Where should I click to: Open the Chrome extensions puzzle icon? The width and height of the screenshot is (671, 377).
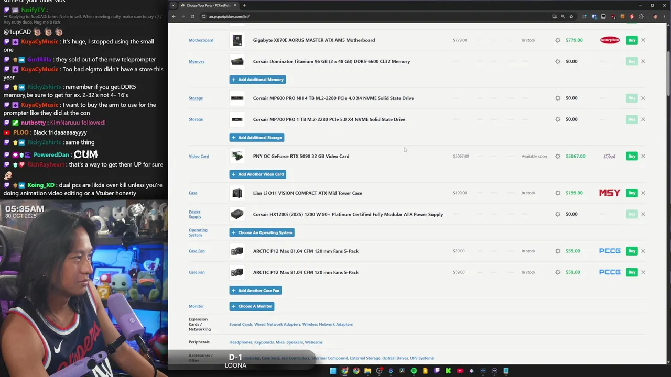click(642, 16)
